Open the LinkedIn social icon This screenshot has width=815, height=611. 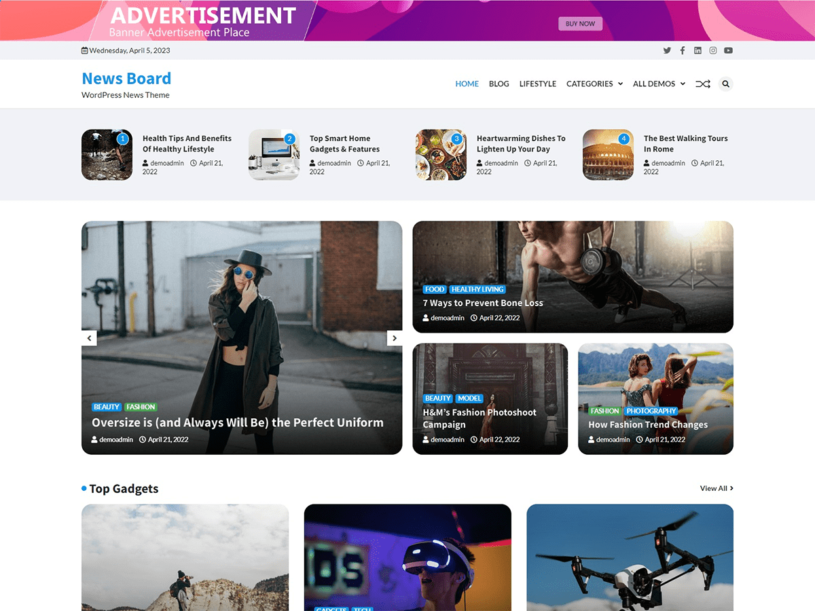pos(698,50)
